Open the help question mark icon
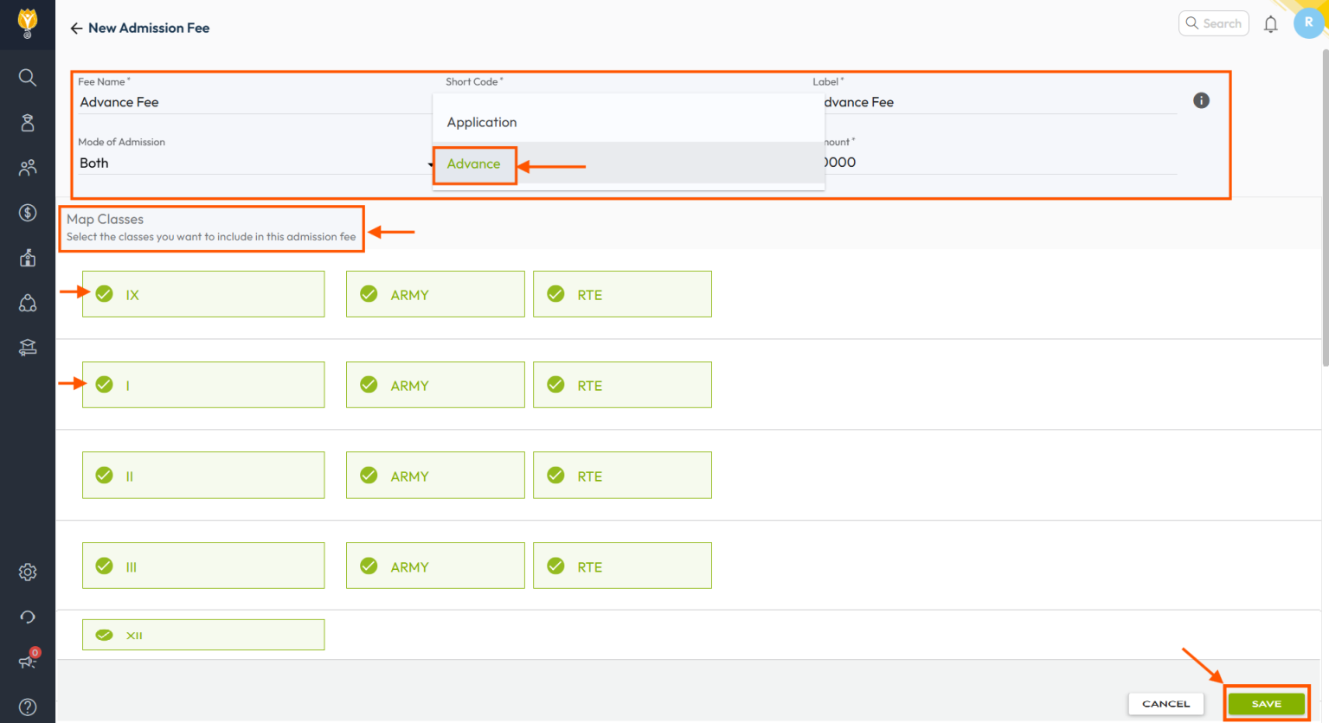The width and height of the screenshot is (1329, 723). pos(27,707)
